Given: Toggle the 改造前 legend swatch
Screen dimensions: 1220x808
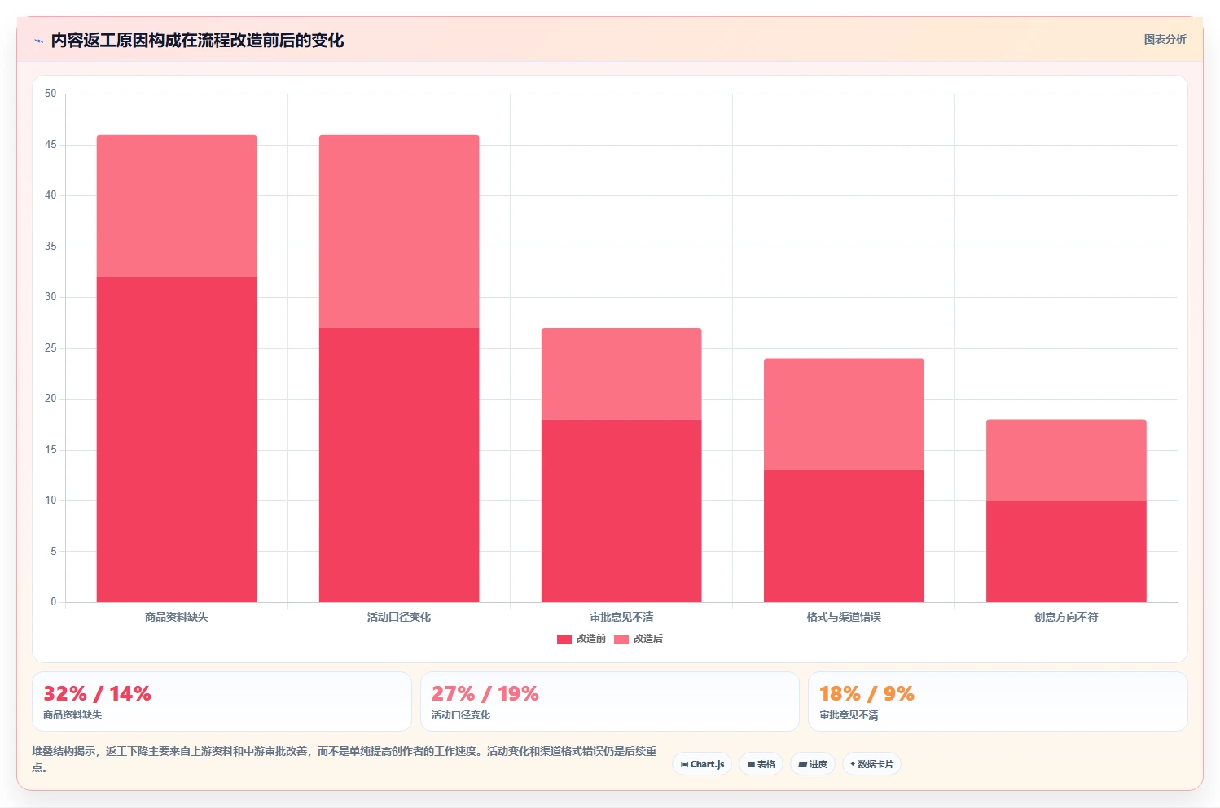Looking at the screenshot, I should [x=564, y=640].
